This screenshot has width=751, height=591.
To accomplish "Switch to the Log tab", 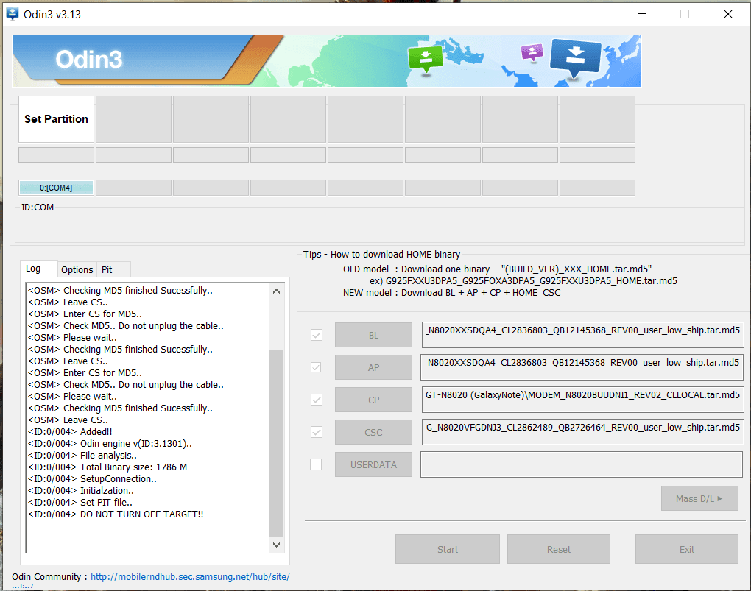I will pyautogui.click(x=39, y=269).
